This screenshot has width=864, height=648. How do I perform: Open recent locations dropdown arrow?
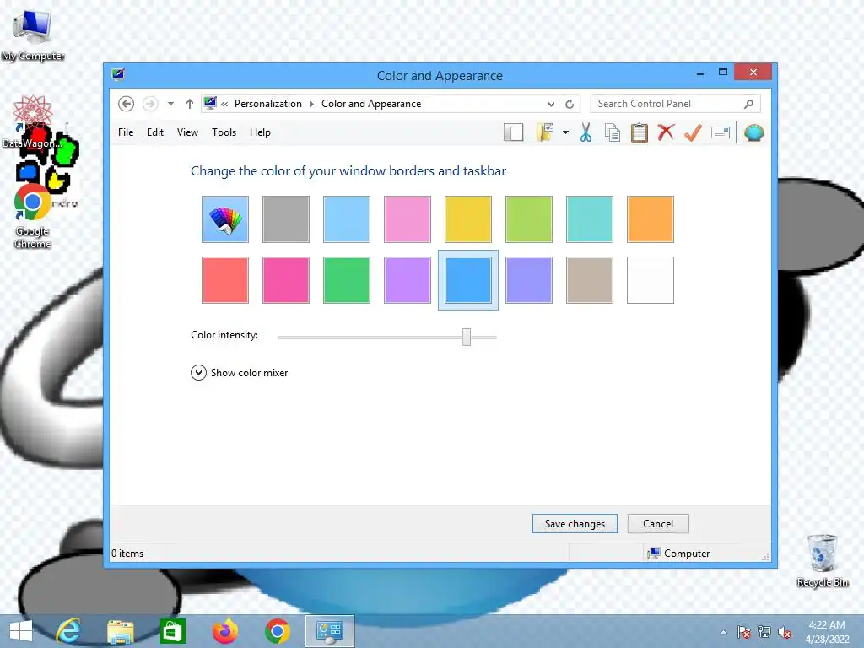[170, 104]
